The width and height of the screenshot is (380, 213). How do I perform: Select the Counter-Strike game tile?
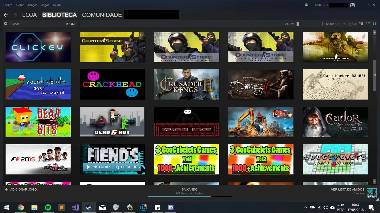click(112, 47)
